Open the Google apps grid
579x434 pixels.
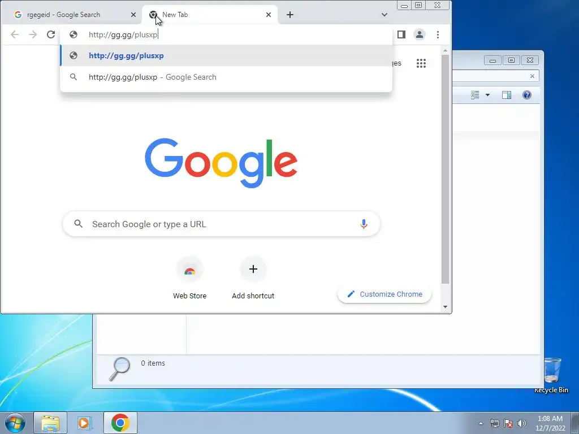click(x=421, y=63)
